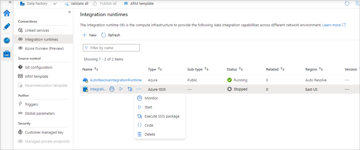Open the Monitor gauge icon in left rail
Viewport: 360px width, 150px height.
point(7,40)
